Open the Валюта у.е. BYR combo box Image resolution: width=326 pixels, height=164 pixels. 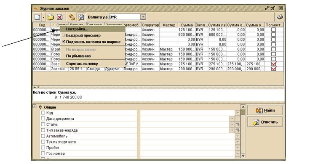143,17
